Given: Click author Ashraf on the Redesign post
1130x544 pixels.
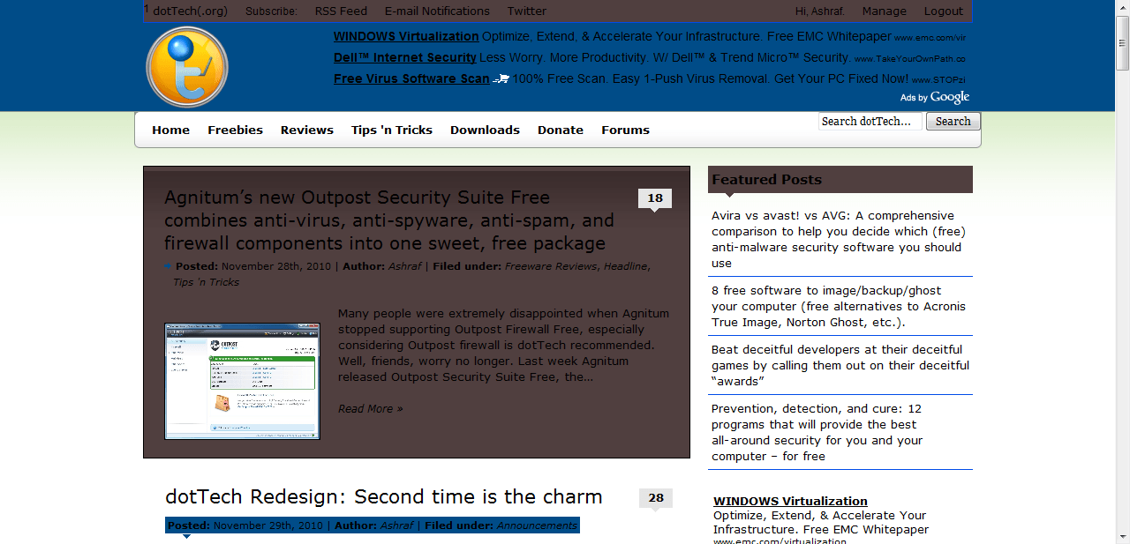Looking at the screenshot, I should [x=397, y=525].
